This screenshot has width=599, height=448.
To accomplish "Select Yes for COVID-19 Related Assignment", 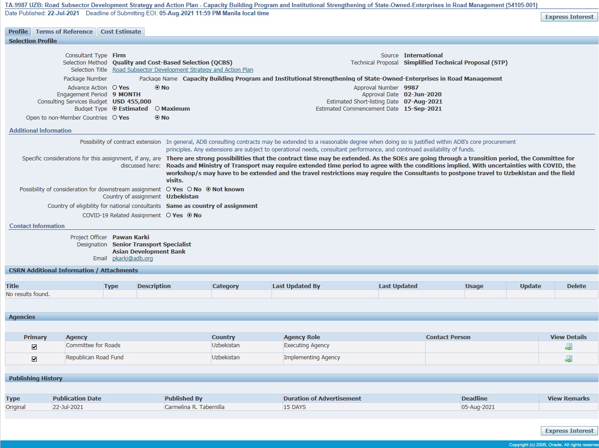I will pos(169,215).
